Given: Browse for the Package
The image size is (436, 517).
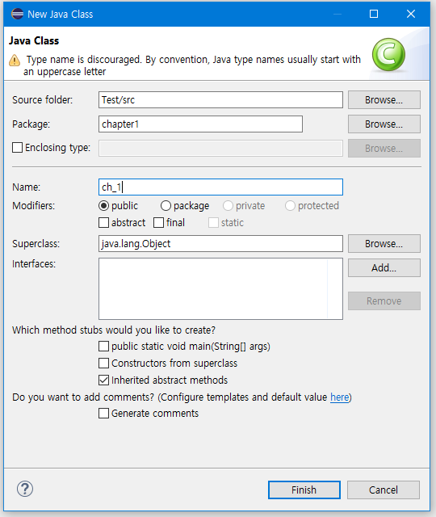Looking at the screenshot, I should pos(384,124).
